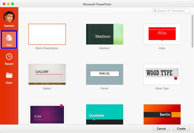This screenshot has width=194, height=133.
Task: Click the New presentation icon in sidebar
Action: (9, 38)
